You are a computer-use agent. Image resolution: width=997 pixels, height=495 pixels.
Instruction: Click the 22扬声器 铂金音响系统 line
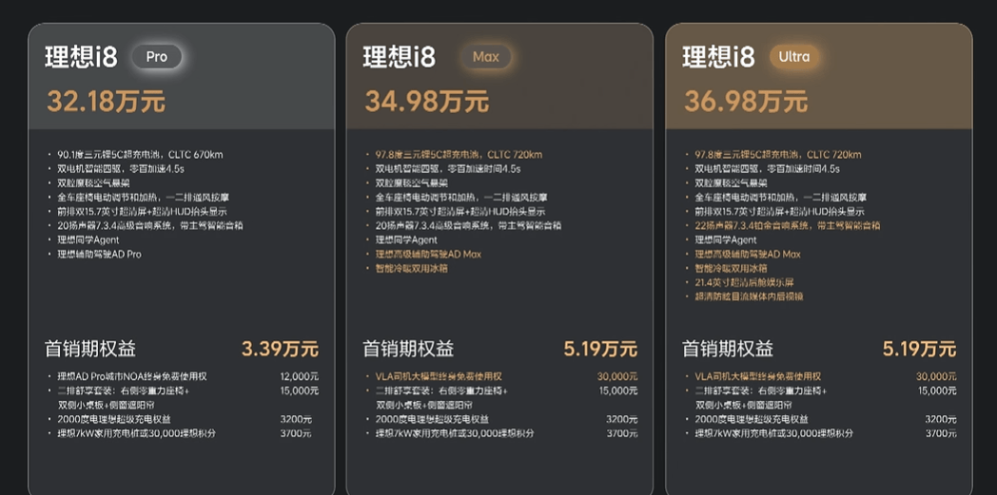787,225
